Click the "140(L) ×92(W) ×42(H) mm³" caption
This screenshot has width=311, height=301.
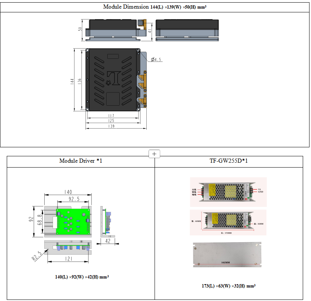82,277
